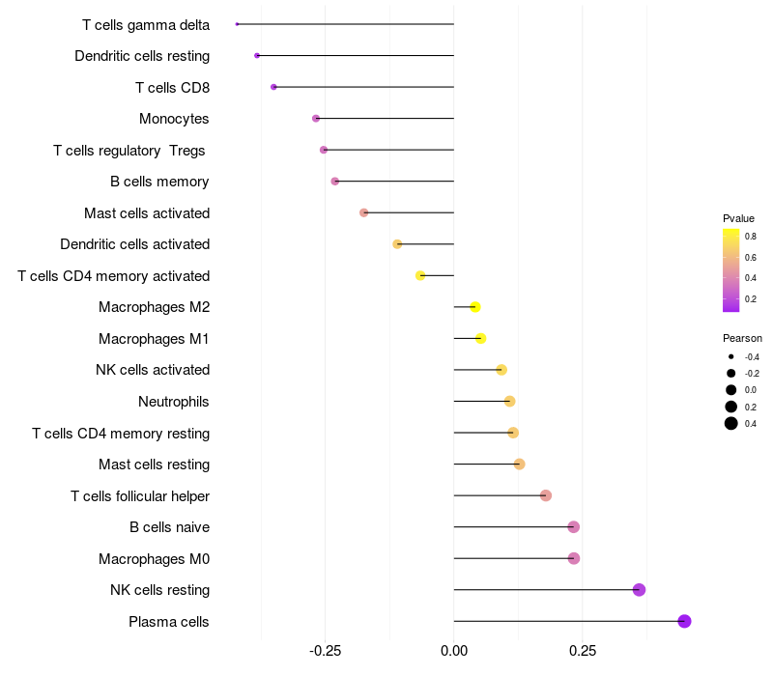Click the Plasma cells data point
Viewport: 773px width, 676px height.
(684, 621)
